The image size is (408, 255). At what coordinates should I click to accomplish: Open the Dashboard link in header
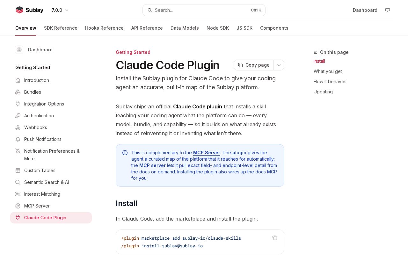(365, 10)
